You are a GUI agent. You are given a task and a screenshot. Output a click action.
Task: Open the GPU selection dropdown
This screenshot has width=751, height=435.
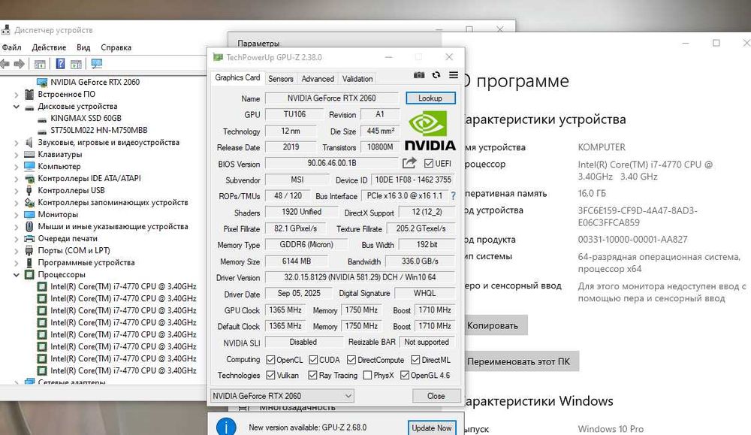pos(282,396)
